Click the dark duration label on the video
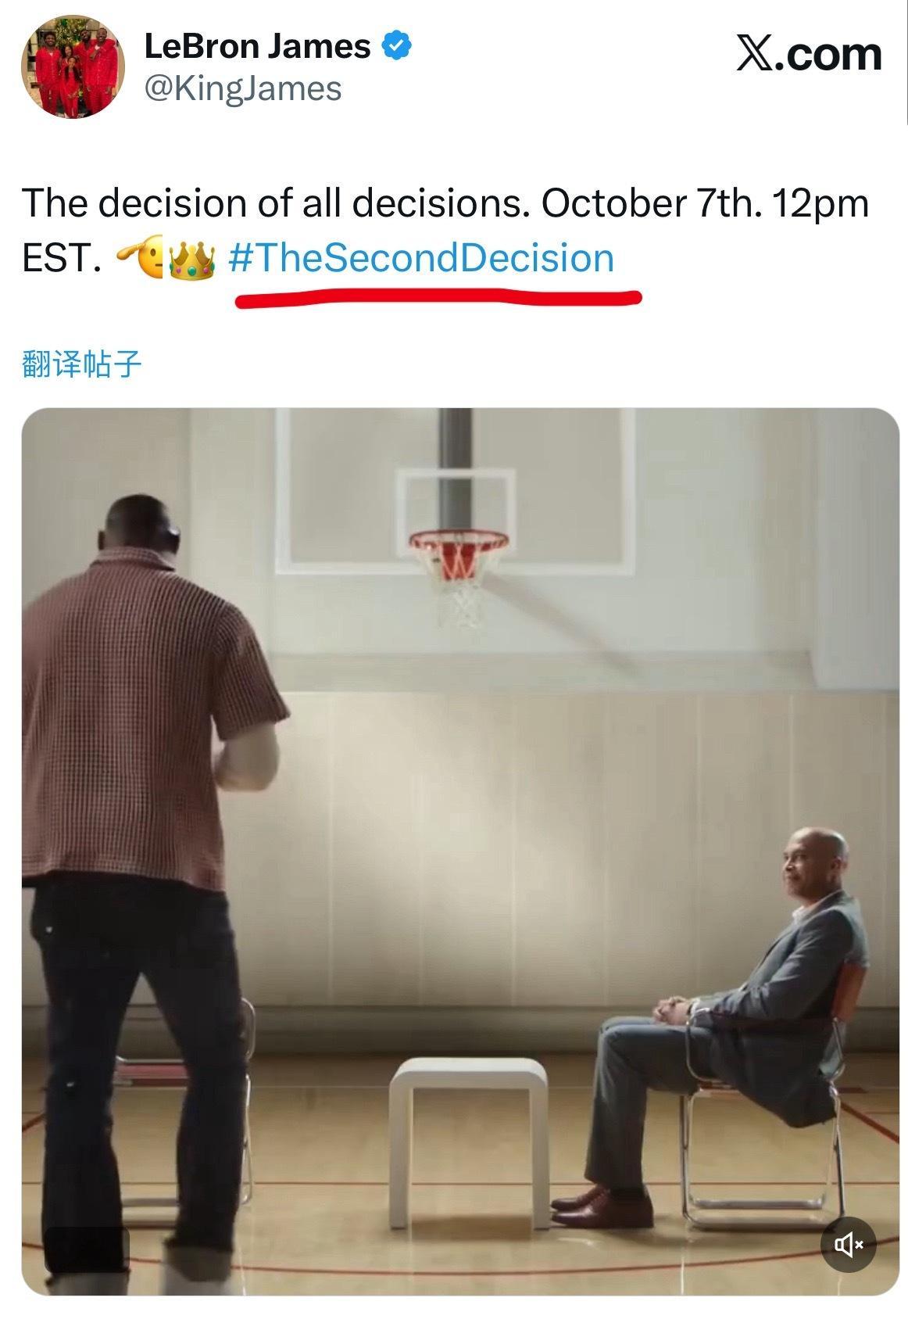This screenshot has width=908, height=1337. 86,1249
